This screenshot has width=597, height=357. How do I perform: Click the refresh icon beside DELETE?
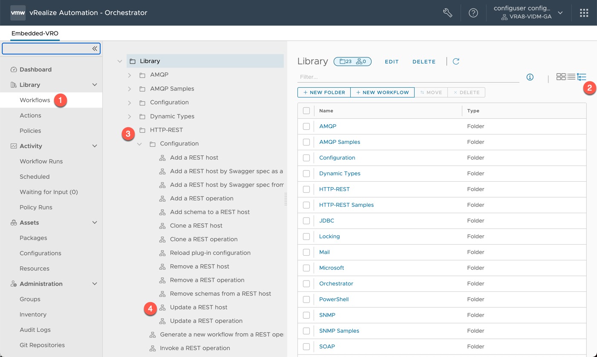[456, 61]
